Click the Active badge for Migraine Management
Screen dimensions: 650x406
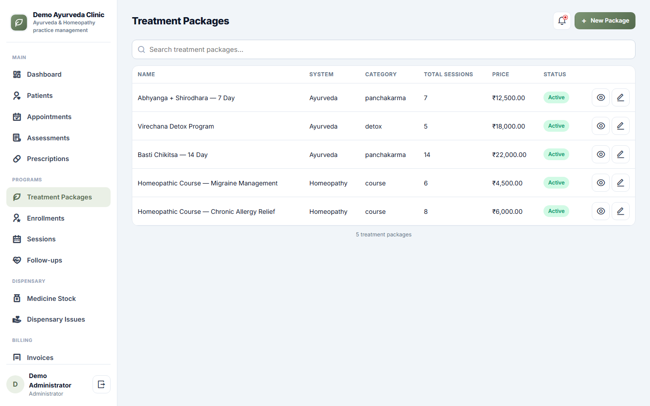pyautogui.click(x=556, y=183)
